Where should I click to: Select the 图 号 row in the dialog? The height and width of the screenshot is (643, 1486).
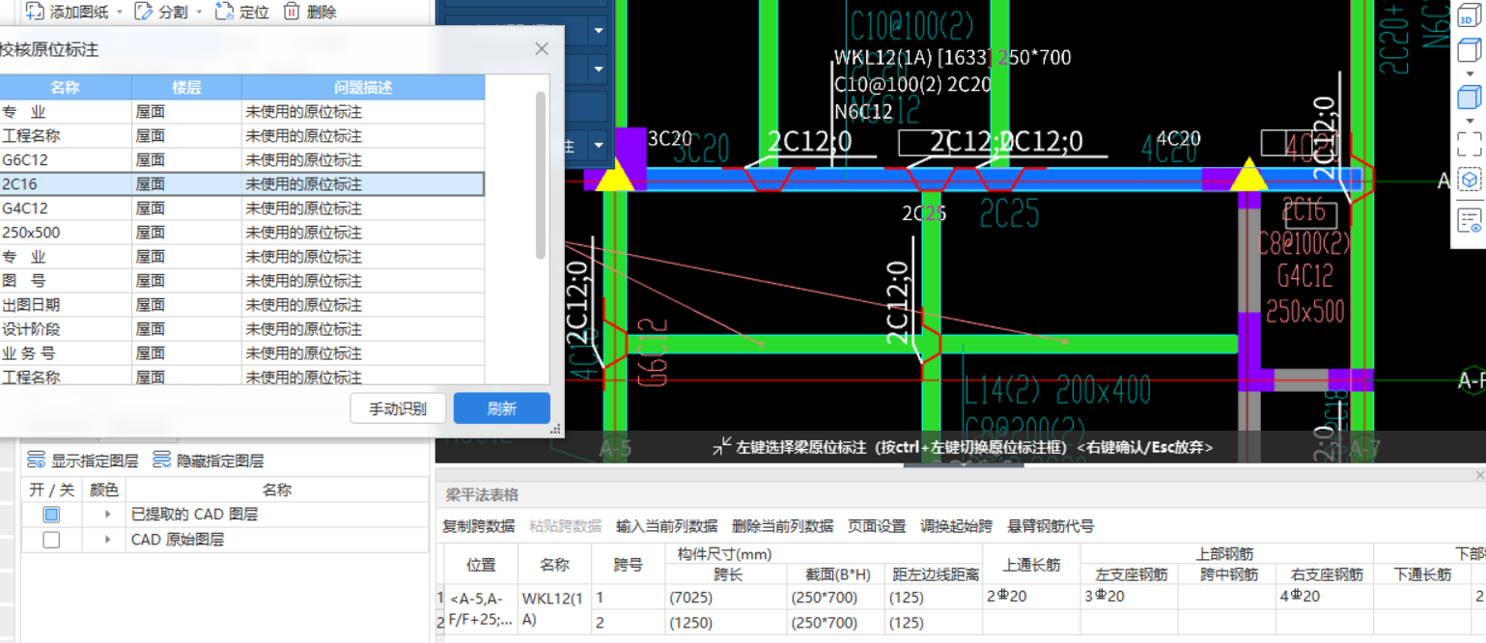pyautogui.click(x=241, y=280)
